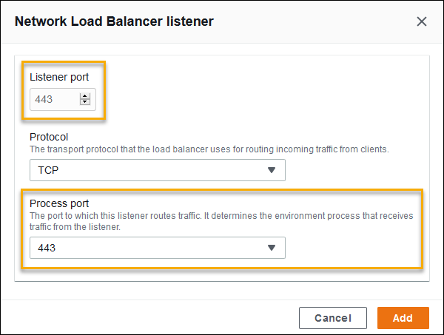Expand the Protocol dropdown arrow

coord(271,170)
